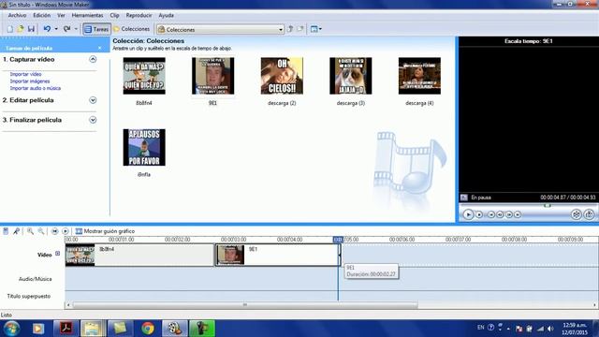Click the Save project disk icon
The height and width of the screenshot is (337, 599).
coord(31,29)
